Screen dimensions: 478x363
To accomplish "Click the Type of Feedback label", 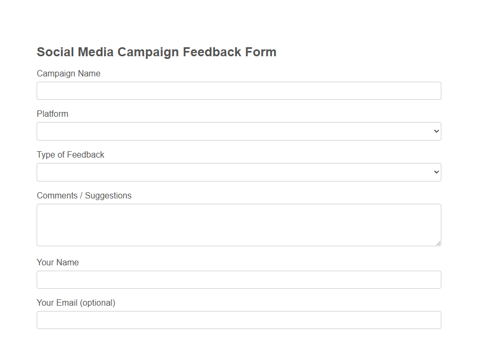I will click(71, 154).
